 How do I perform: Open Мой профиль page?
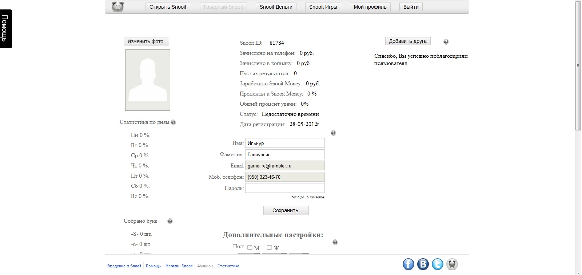coord(370,7)
